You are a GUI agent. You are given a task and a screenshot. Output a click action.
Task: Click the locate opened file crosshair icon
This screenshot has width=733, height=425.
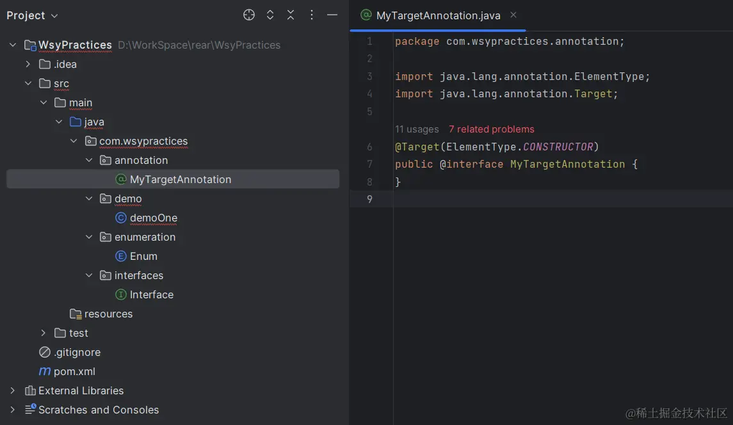pos(249,15)
